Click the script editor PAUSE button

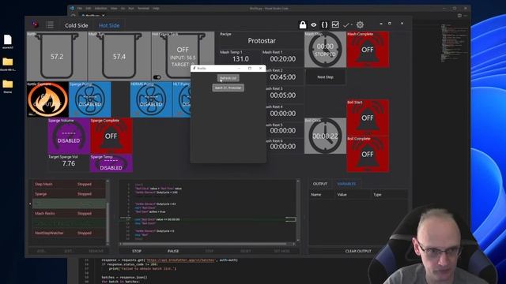(x=173, y=251)
